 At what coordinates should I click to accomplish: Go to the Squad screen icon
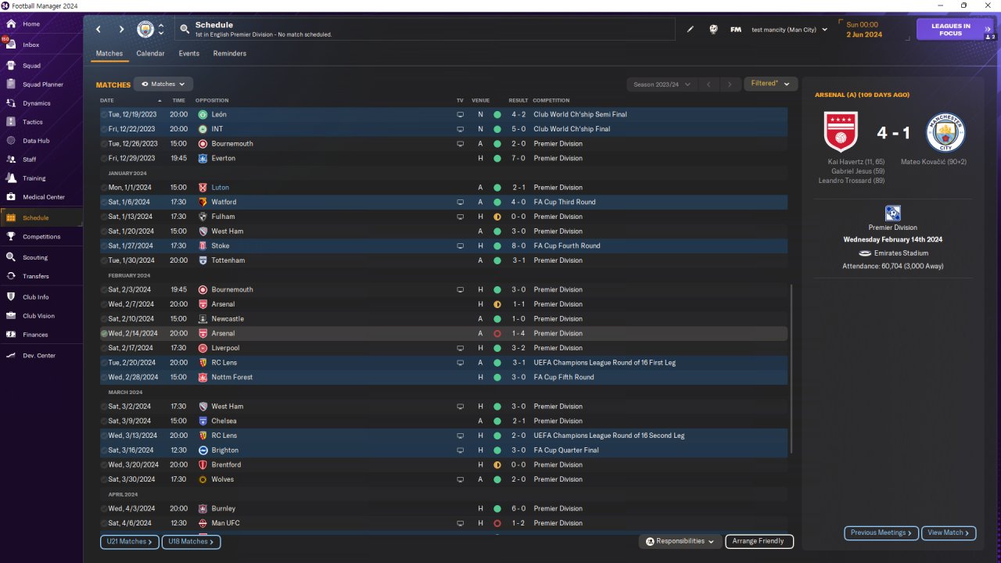(x=11, y=66)
